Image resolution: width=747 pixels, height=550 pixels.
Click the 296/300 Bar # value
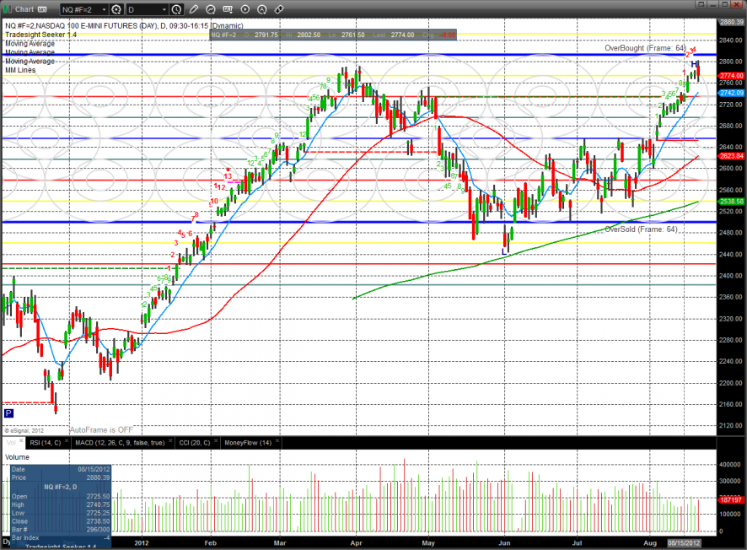coord(98,530)
